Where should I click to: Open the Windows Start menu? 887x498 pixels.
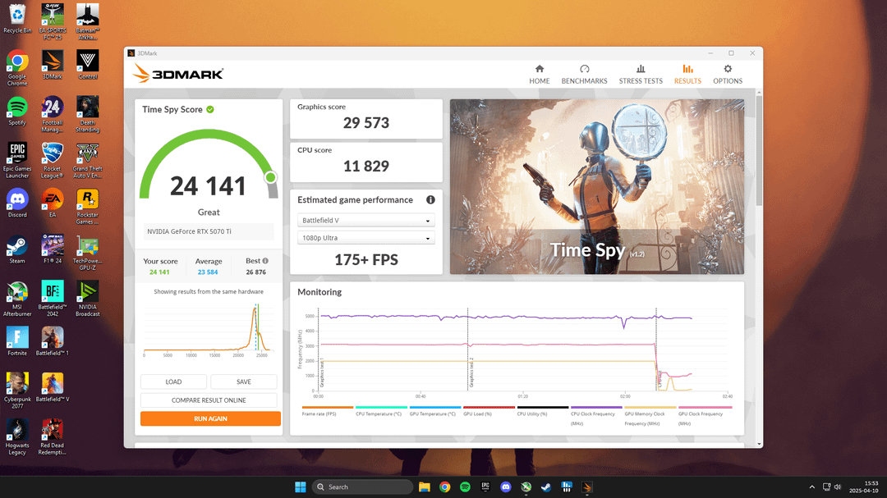pyautogui.click(x=301, y=487)
